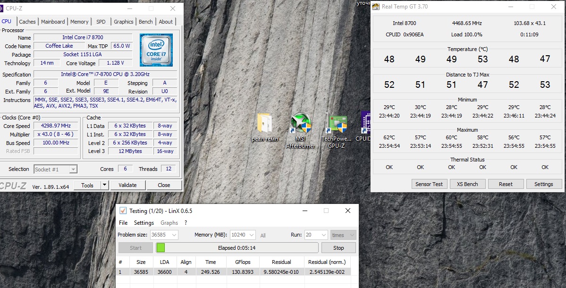Click the GFlops column header in LinX
Image resolution: width=566 pixels, height=288 pixels.
[x=243, y=262]
